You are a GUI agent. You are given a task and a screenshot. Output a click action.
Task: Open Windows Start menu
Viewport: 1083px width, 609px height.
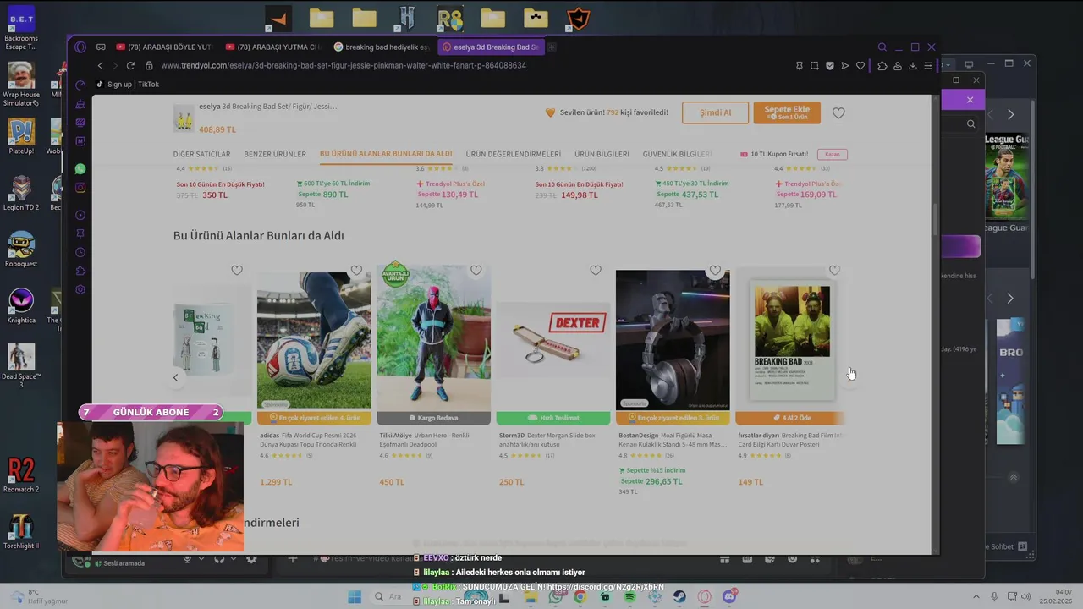(355, 596)
